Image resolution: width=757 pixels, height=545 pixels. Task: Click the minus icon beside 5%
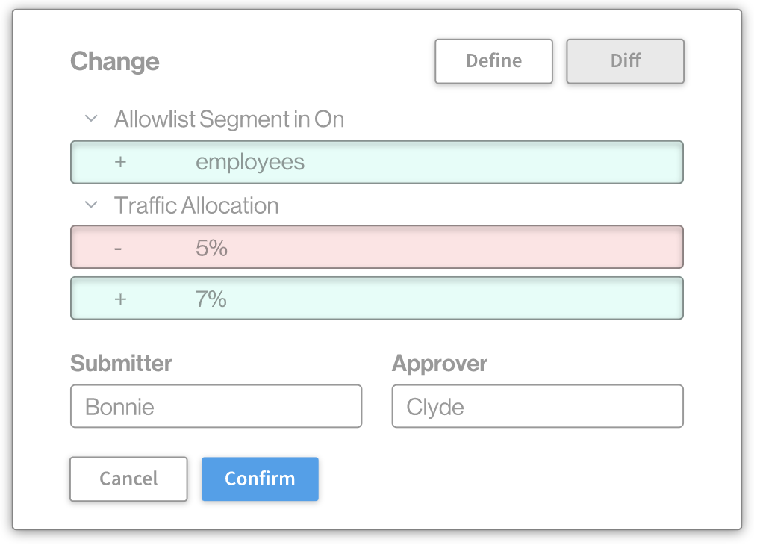point(118,248)
